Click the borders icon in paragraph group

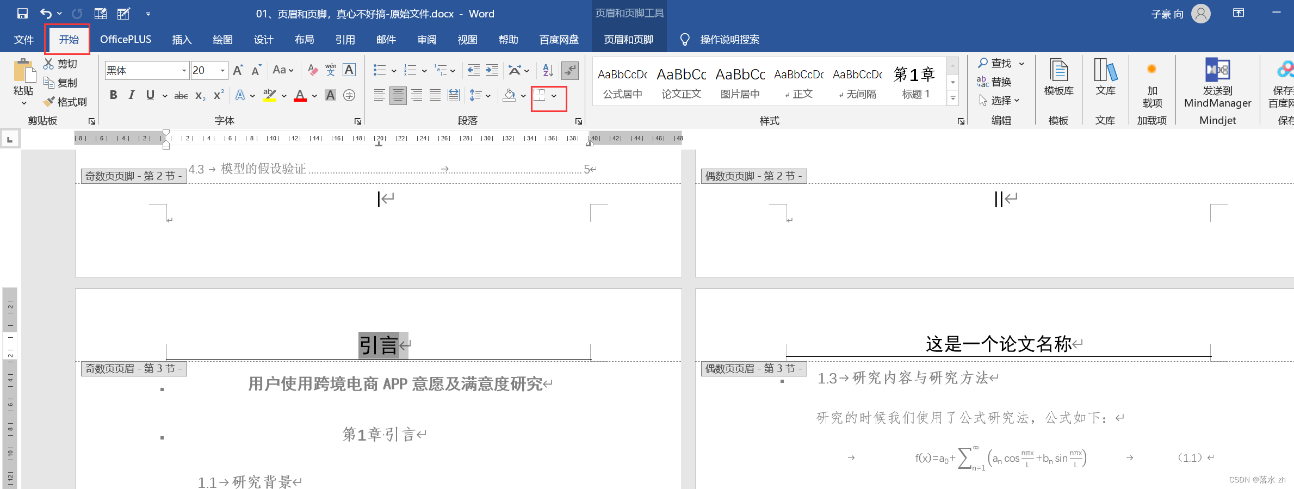coord(539,95)
